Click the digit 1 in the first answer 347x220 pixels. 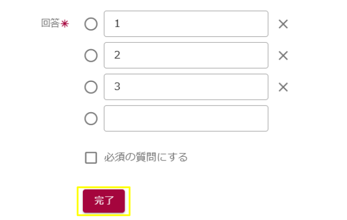point(117,24)
